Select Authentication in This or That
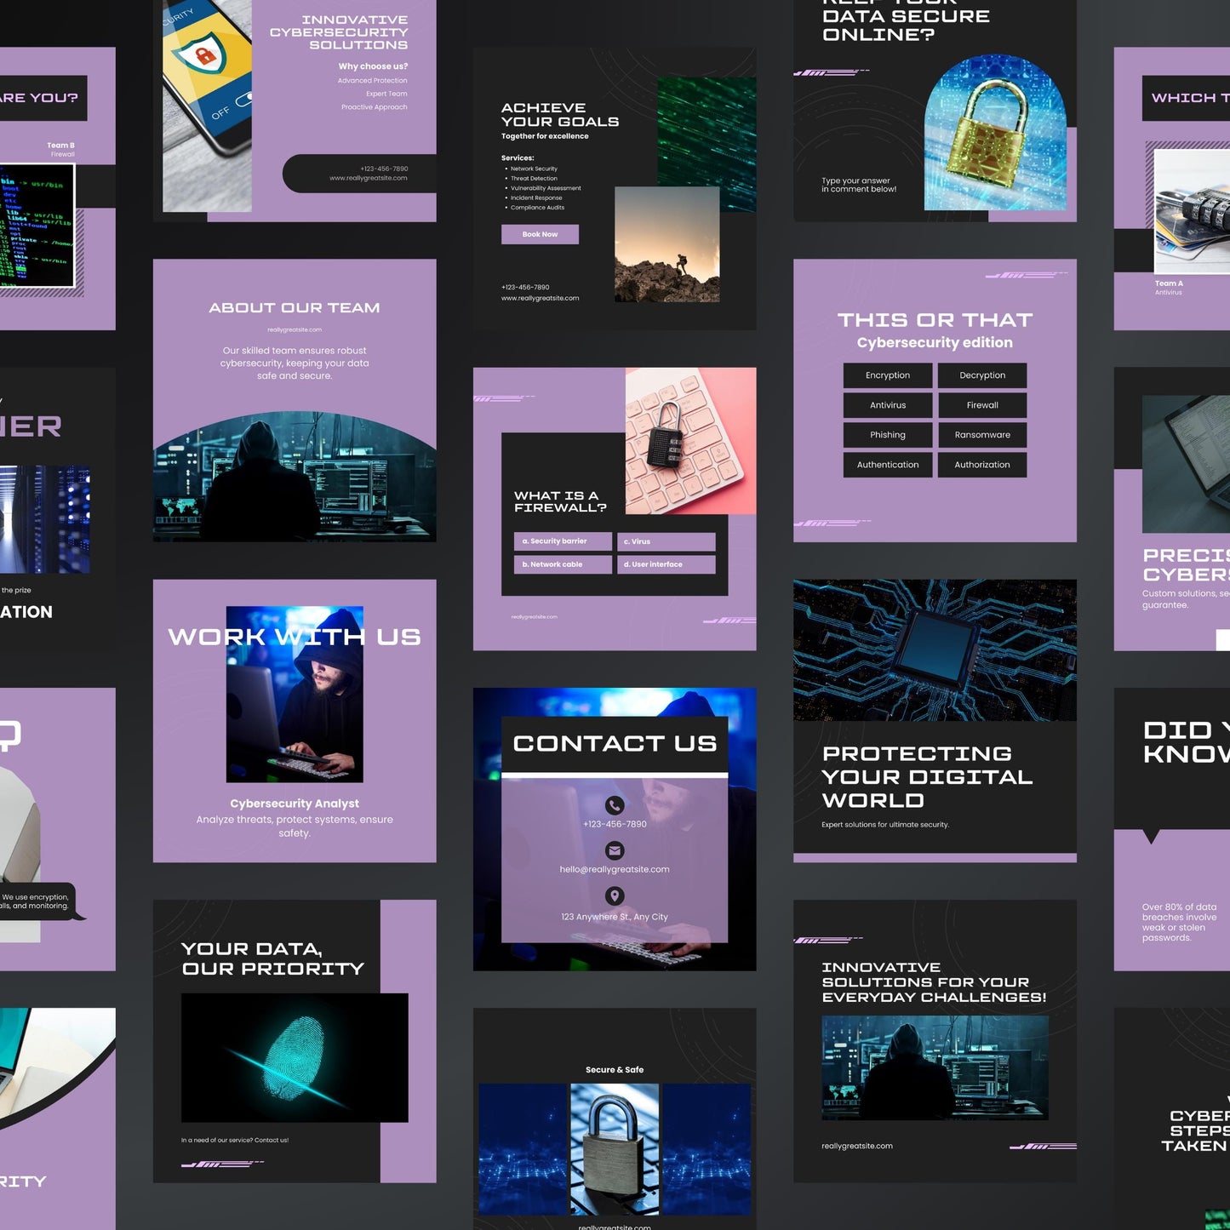Image resolution: width=1230 pixels, height=1230 pixels. click(x=888, y=465)
